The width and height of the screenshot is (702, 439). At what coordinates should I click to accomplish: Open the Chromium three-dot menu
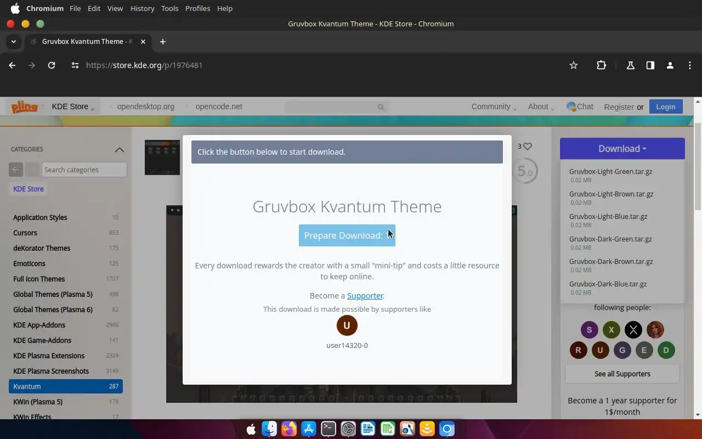pos(690,65)
